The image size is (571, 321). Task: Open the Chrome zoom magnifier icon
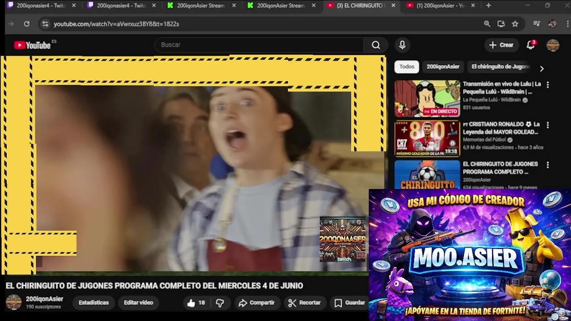click(x=487, y=24)
